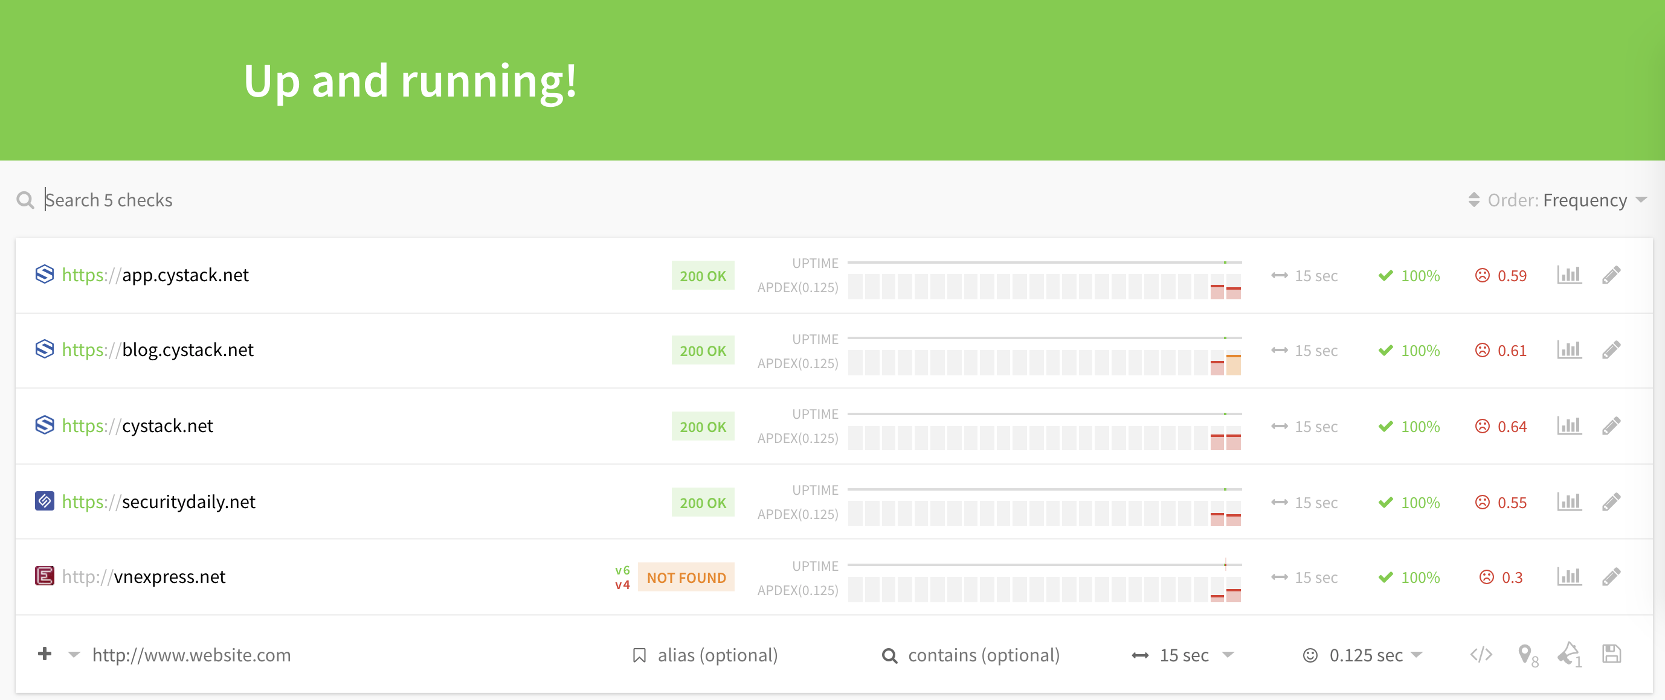The height and width of the screenshot is (700, 1665).
Task: Edit the blog.cystack.net check with pencil icon
Action: click(1611, 350)
